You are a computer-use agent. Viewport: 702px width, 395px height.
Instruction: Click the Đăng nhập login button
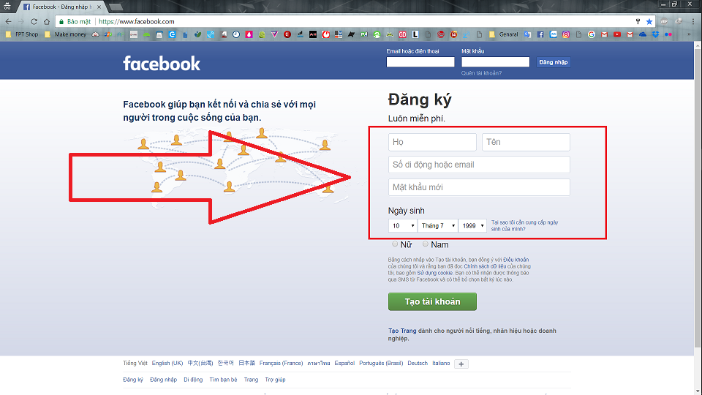coord(554,62)
